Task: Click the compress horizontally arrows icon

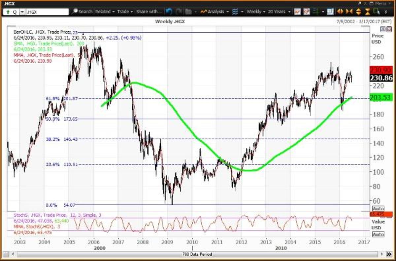Action: tap(349, 12)
